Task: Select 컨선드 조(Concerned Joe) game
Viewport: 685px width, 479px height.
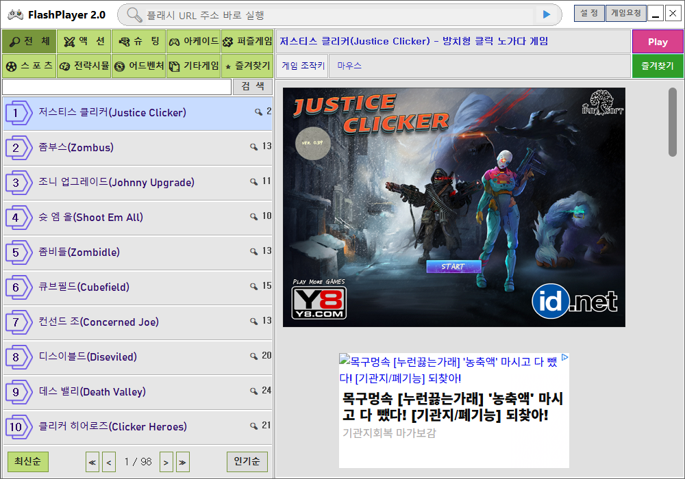Action: 138,322
